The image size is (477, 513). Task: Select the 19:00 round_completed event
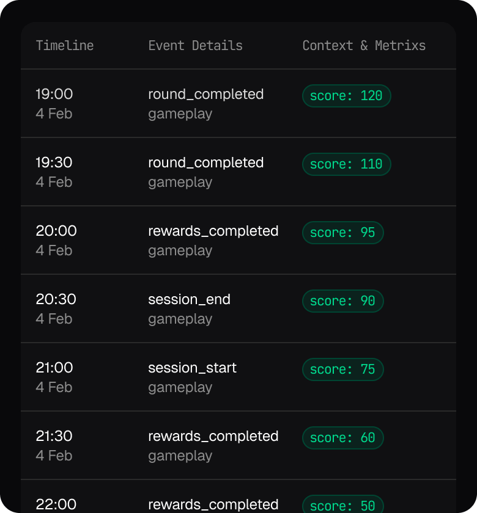point(205,95)
